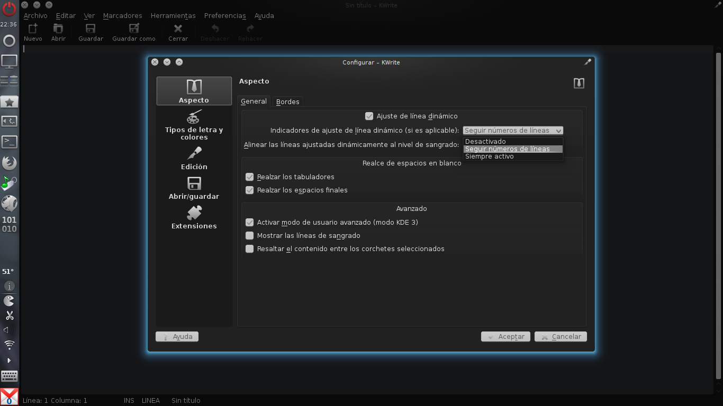Click the monitor desktop icon in dock
The width and height of the screenshot is (723, 406).
pyautogui.click(x=9, y=61)
